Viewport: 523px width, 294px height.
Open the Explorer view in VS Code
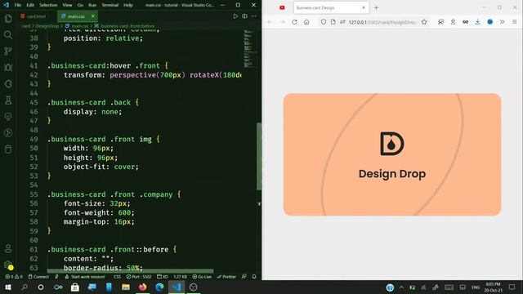pos(8,18)
